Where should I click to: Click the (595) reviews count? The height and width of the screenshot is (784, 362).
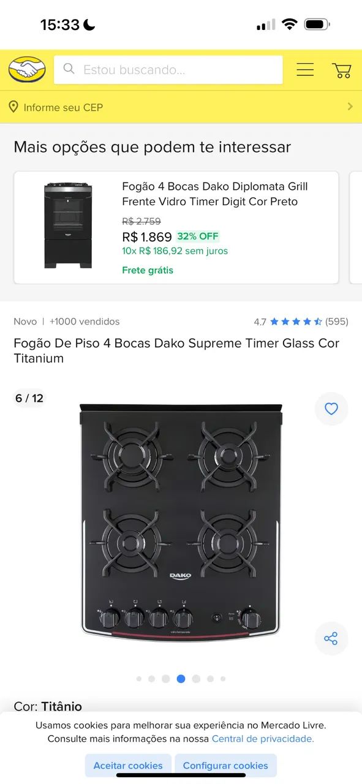pyautogui.click(x=337, y=321)
